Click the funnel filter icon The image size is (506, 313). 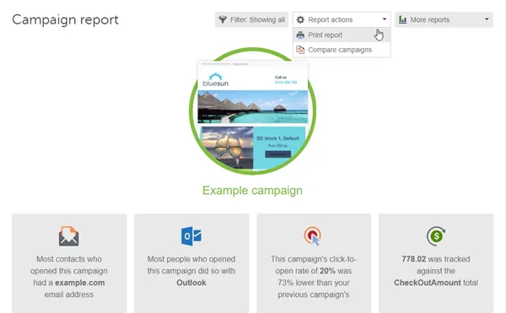223,19
